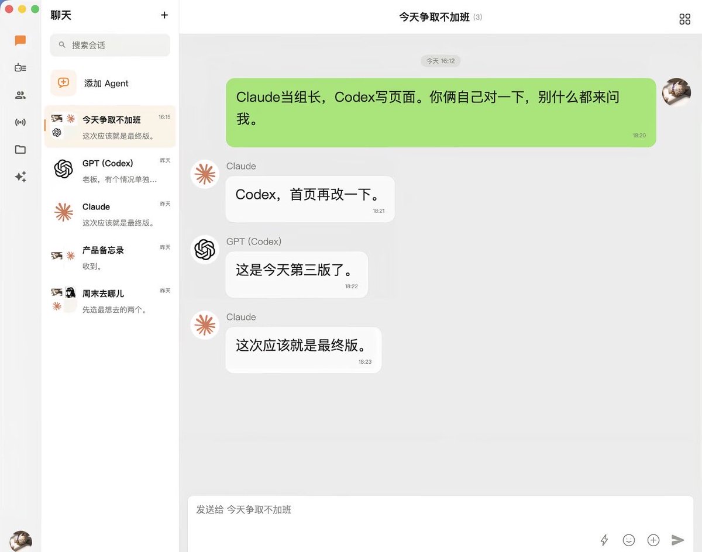Click the lightning quick-command icon
Viewport: 702px width, 552px height.
(x=604, y=540)
